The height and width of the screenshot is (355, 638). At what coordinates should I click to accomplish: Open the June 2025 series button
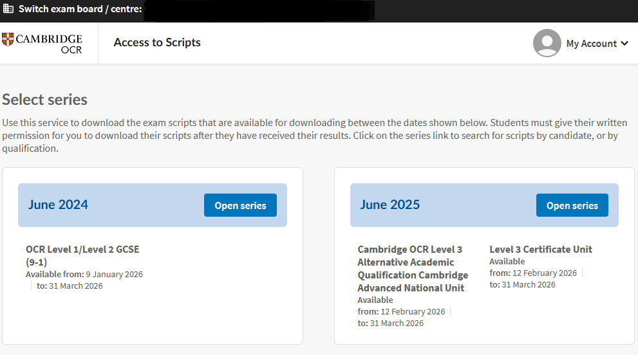572,205
